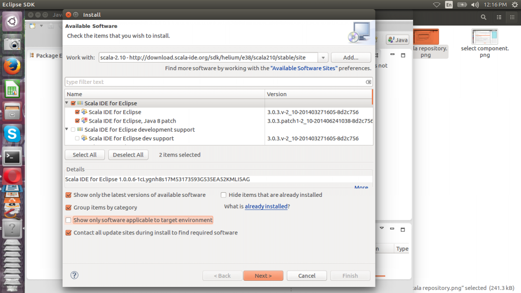Switch to the Java perspective
The width and height of the screenshot is (521, 293).
click(x=398, y=40)
